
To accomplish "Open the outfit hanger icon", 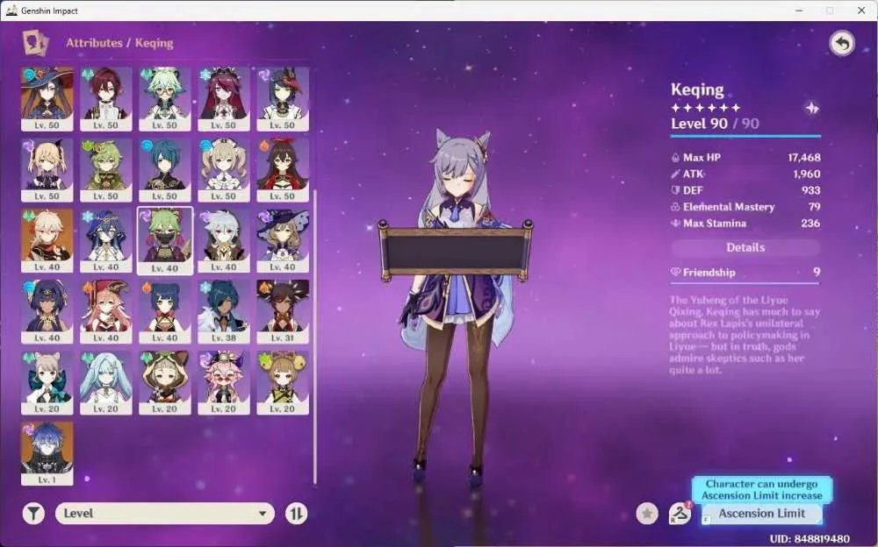I will click(x=680, y=513).
